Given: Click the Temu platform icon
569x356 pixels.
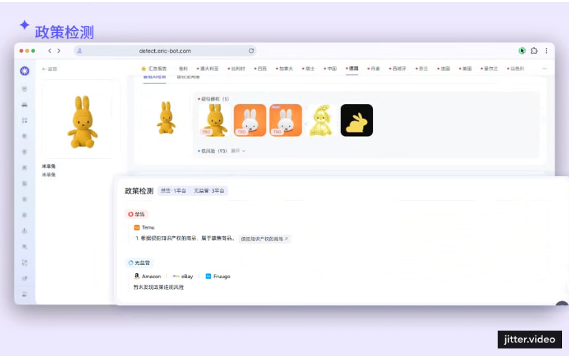Looking at the screenshot, I should pos(137,228).
